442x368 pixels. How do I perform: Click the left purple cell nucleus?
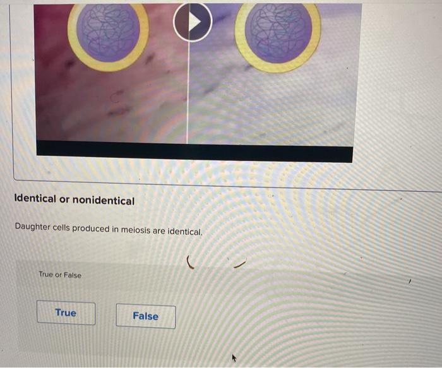(x=108, y=32)
